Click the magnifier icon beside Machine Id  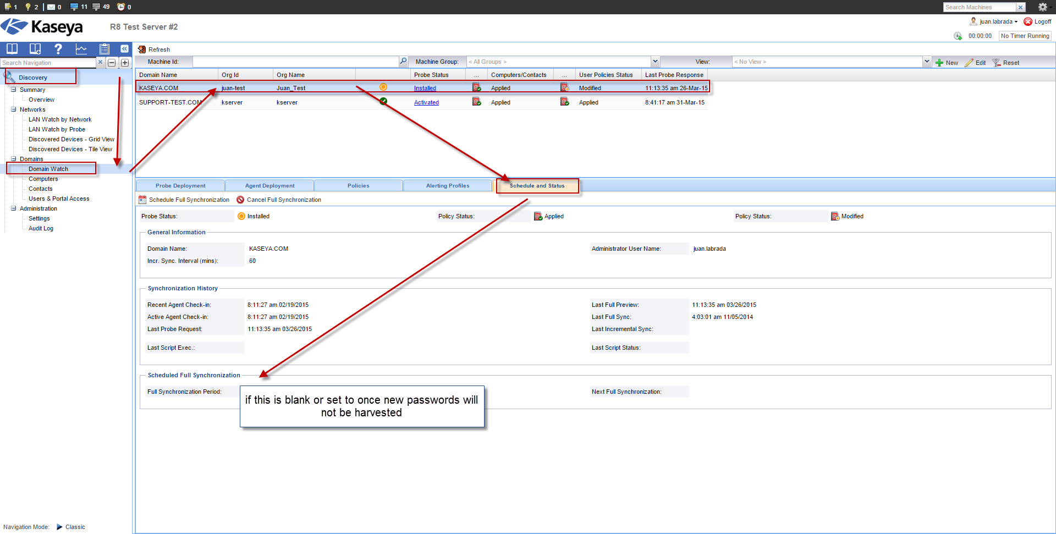point(403,62)
